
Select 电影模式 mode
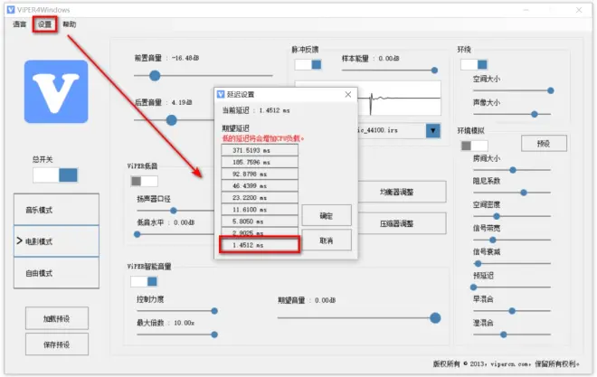click(56, 241)
